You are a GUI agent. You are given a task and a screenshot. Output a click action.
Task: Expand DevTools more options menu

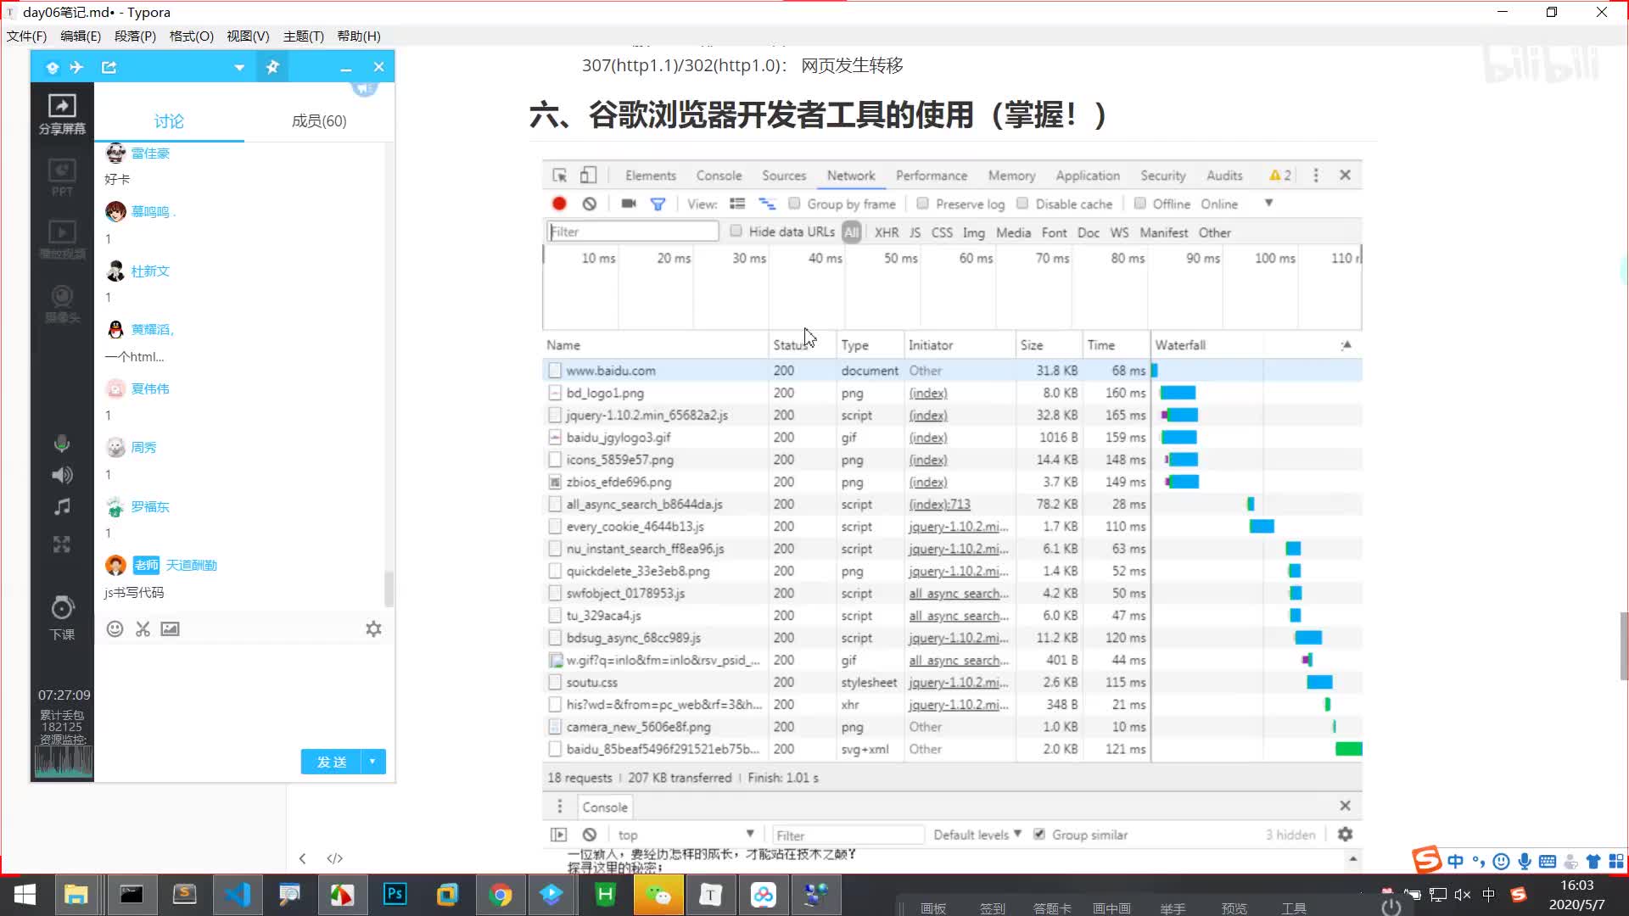point(1316,176)
